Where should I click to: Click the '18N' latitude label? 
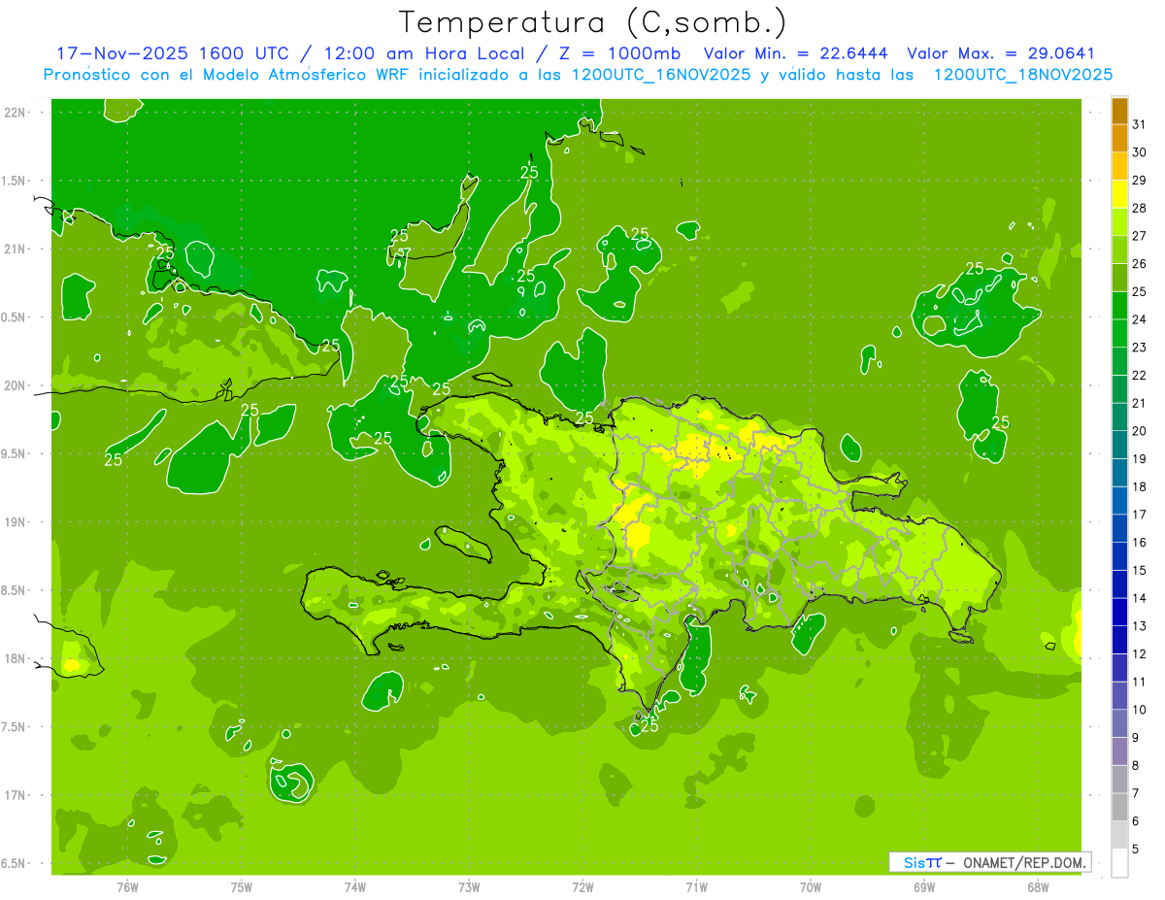pos(15,658)
